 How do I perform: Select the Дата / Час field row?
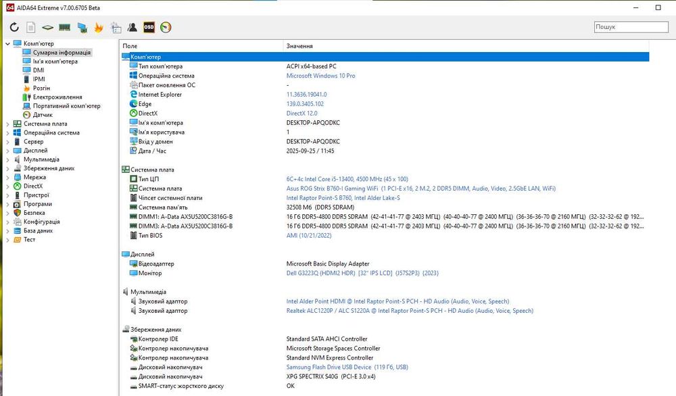[x=385, y=151]
